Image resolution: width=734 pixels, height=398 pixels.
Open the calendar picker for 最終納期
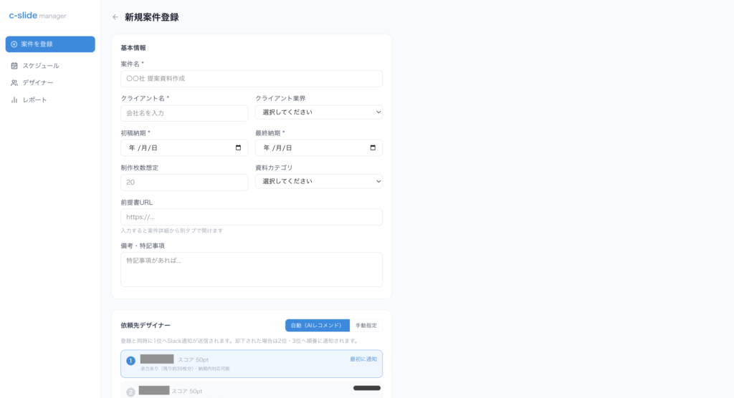[373, 147]
